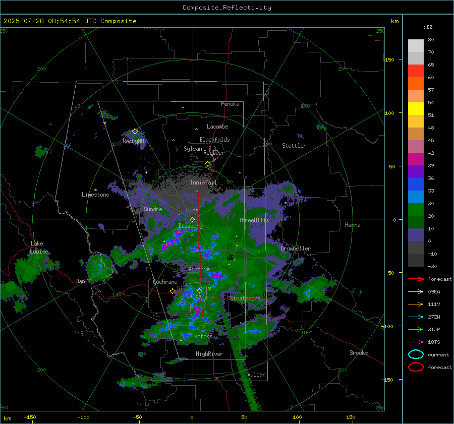Click the red forecast arrow in legend
This screenshot has width=454, height=424.
click(x=416, y=279)
